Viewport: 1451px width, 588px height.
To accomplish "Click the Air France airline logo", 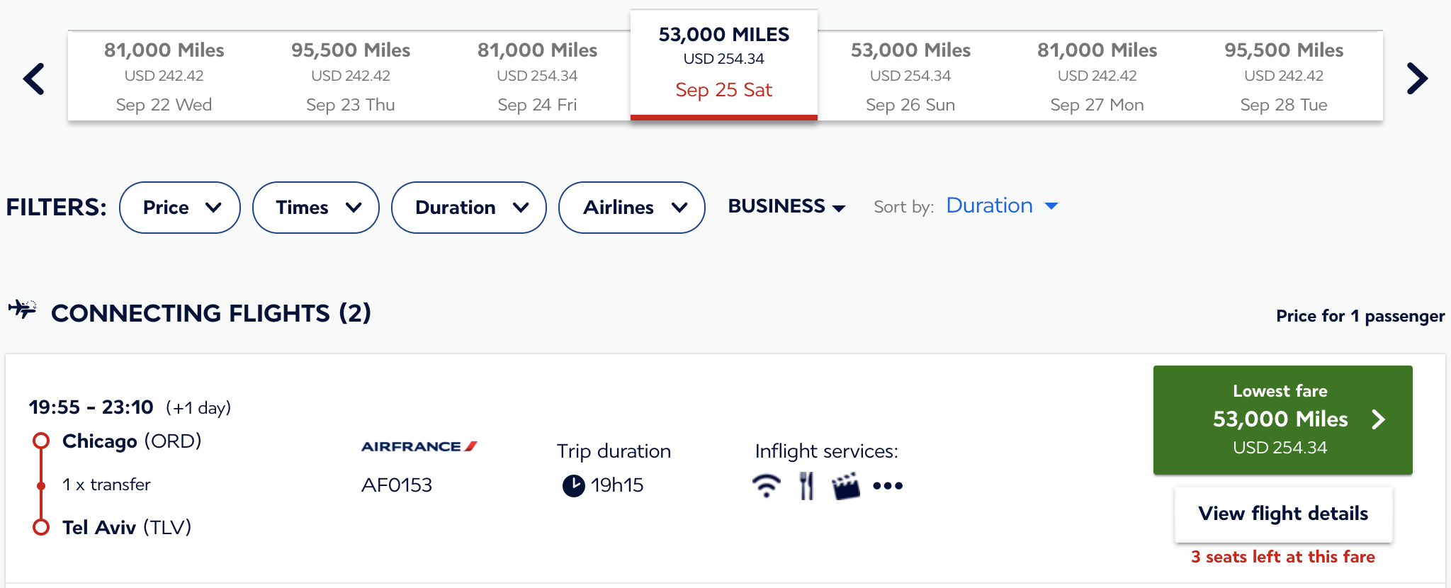I will (x=419, y=446).
